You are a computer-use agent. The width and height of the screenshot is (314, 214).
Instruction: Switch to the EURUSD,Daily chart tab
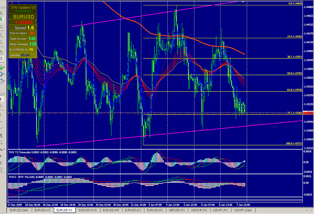point(19,210)
